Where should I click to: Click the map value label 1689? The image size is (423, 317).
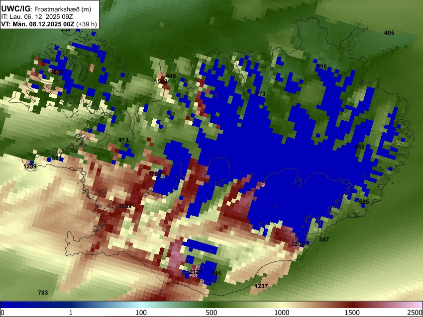pos(125,206)
